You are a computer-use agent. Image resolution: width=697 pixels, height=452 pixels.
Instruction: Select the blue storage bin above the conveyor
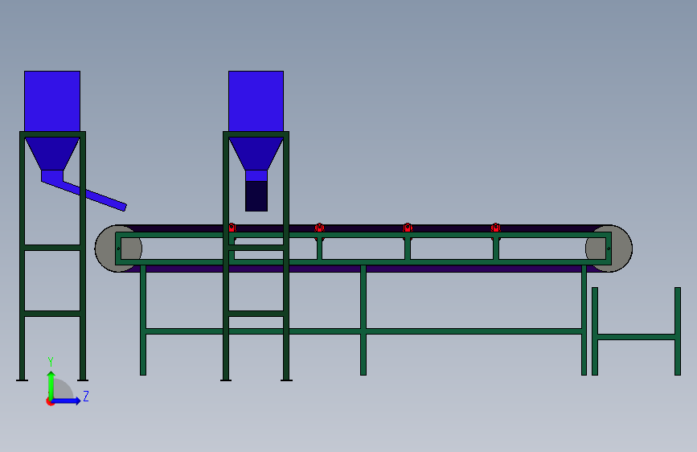256,101
